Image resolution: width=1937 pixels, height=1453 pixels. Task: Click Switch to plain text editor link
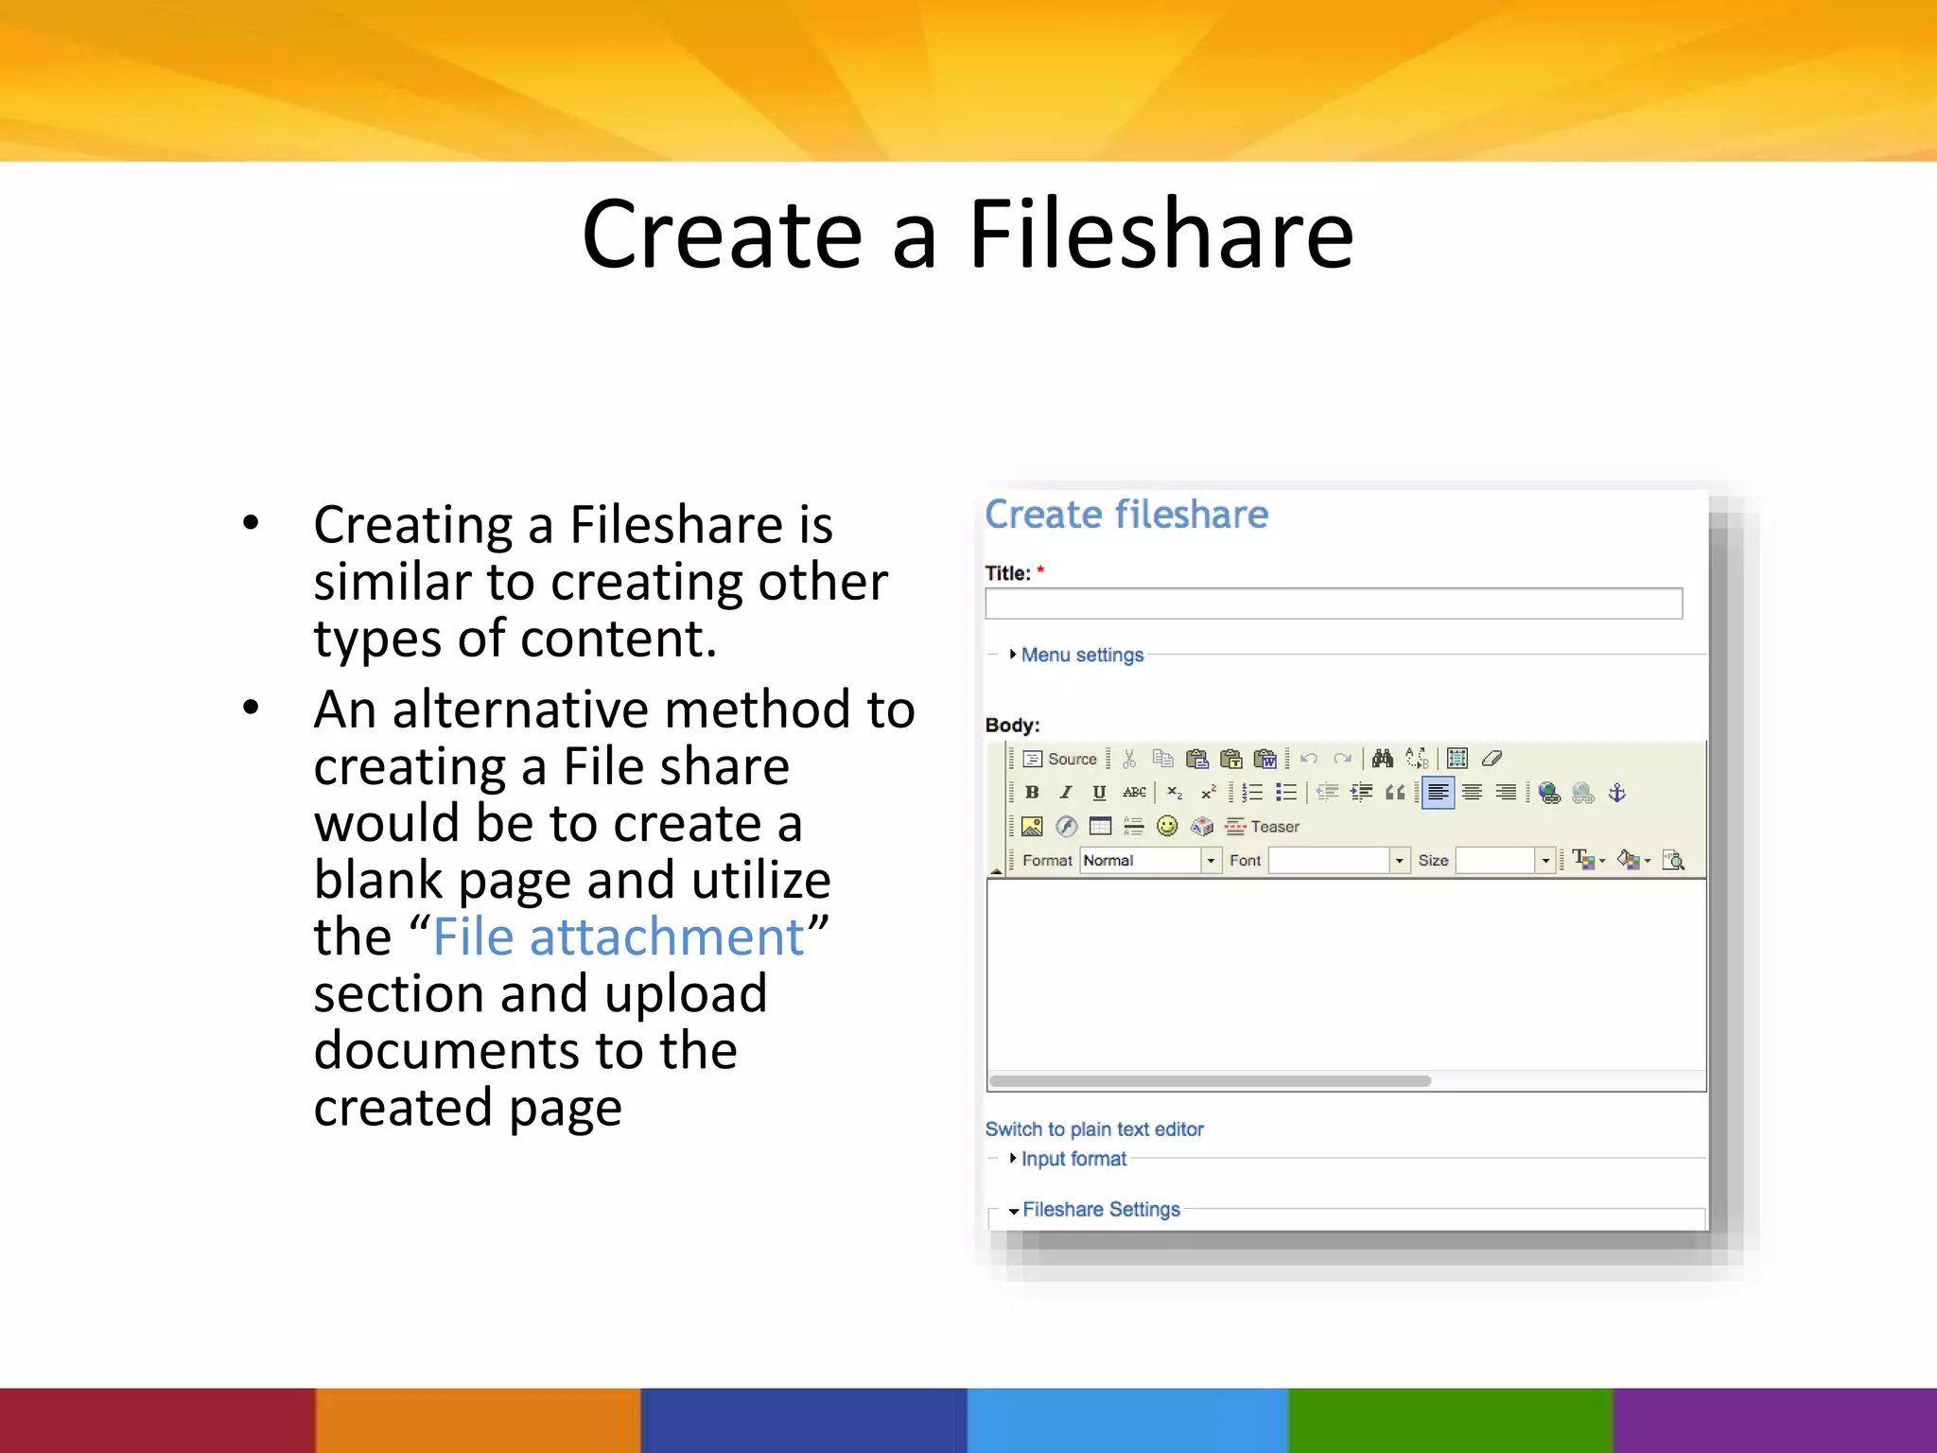1094,1129
